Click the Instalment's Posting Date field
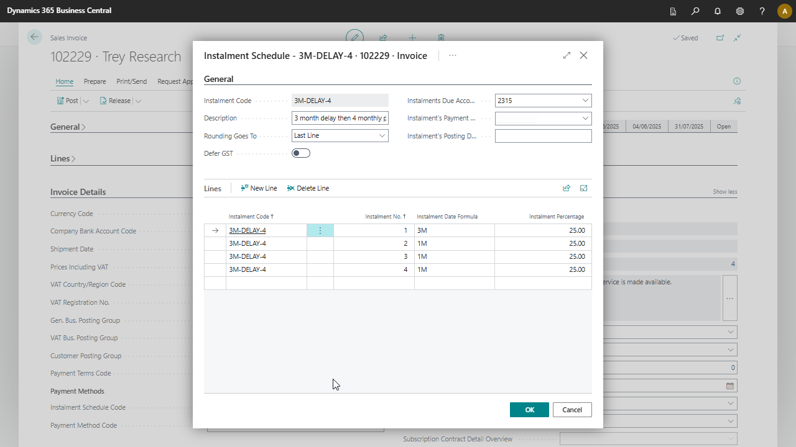796x447 pixels. (x=543, y=136)
